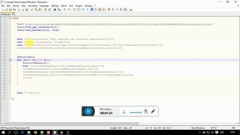Click the save recorded macro icon
This screenshot has height=135, width=240.
(x=125, y=10)
